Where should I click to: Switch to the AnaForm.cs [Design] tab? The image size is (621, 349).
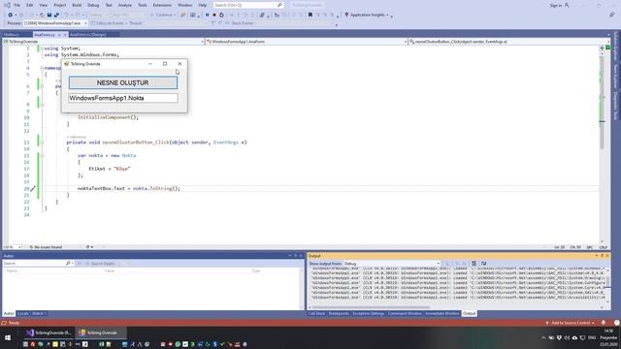point(87,35)
